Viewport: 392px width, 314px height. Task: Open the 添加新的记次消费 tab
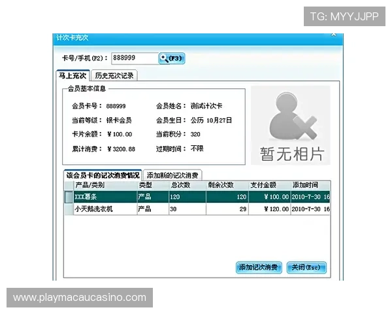click(x=172, y=175)
